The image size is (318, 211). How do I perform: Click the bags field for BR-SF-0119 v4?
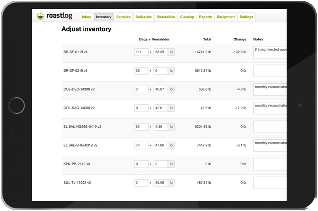[141, 52]
